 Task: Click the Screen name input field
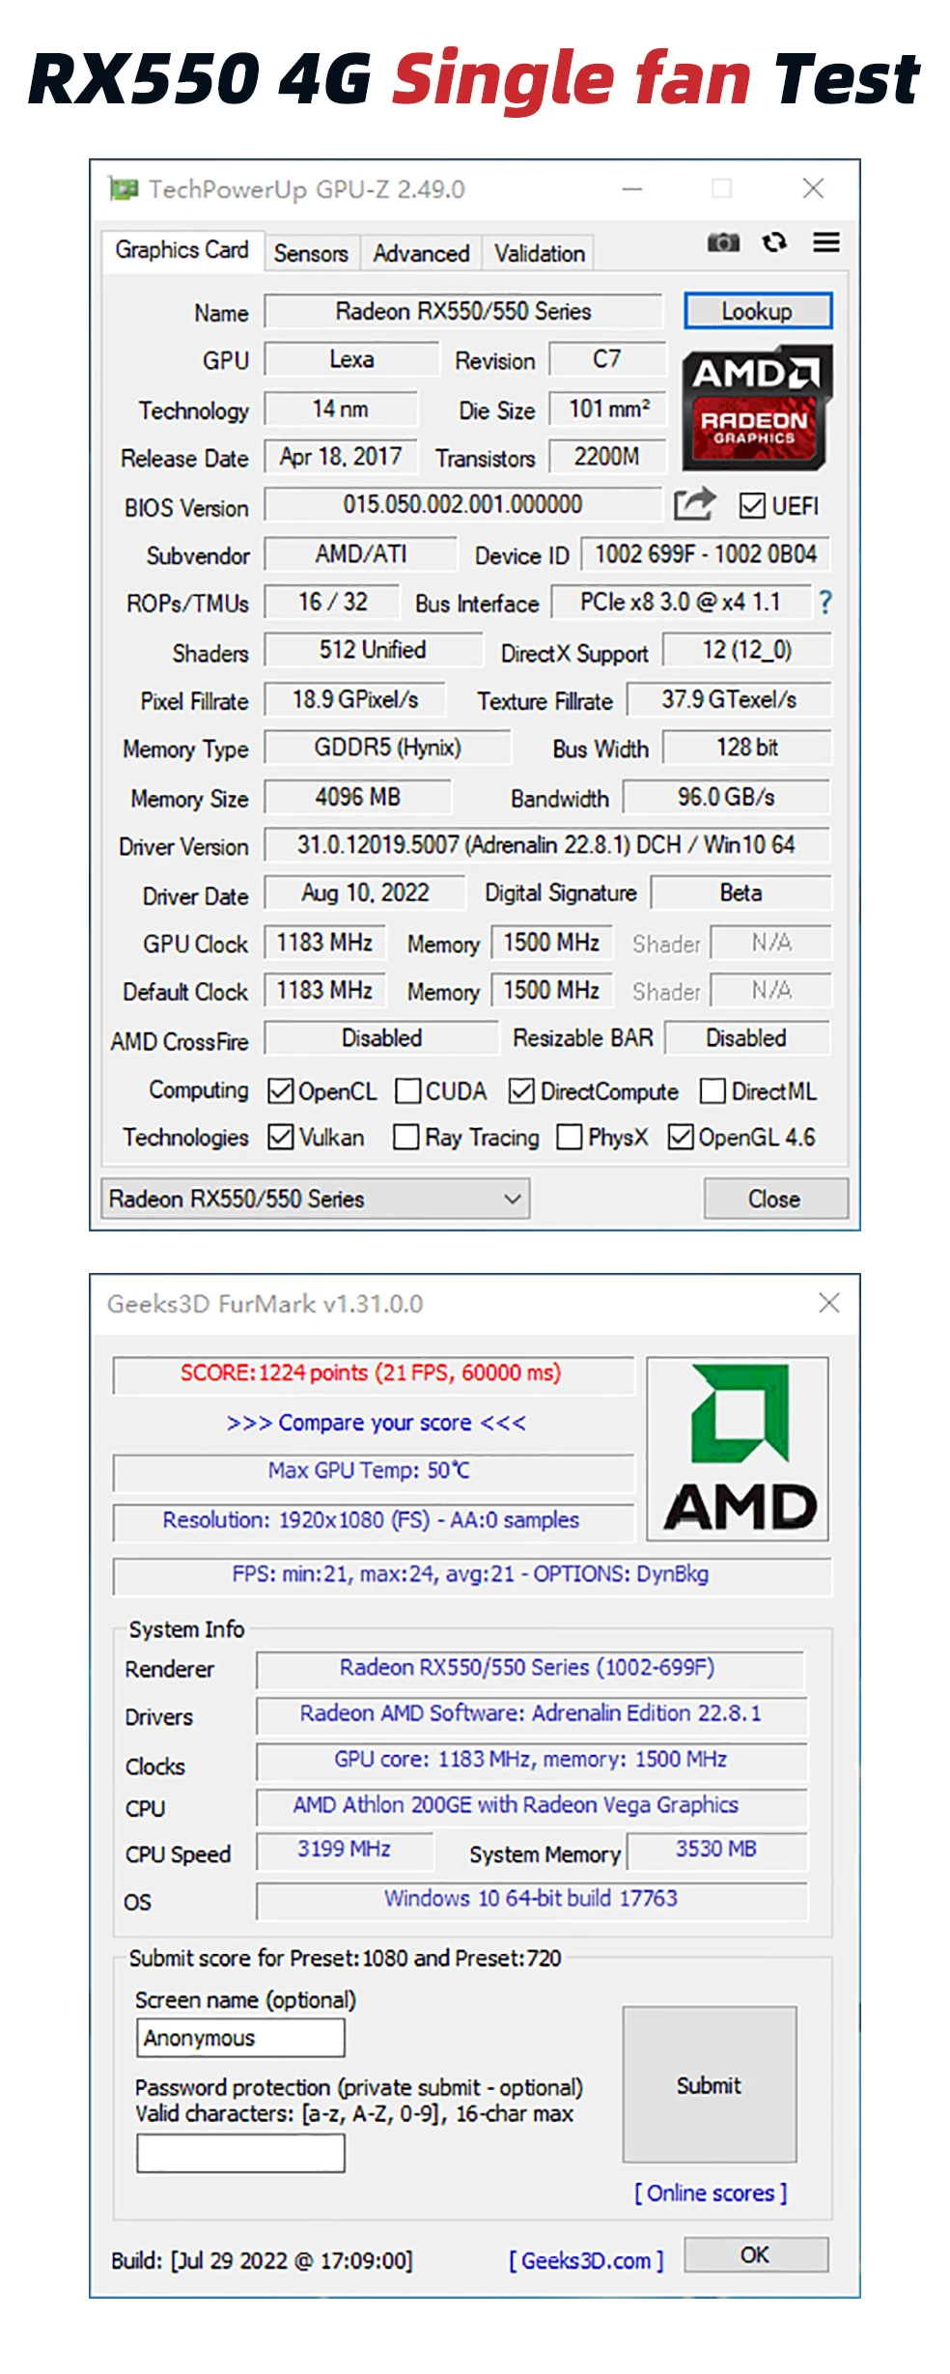[240, 2038]
